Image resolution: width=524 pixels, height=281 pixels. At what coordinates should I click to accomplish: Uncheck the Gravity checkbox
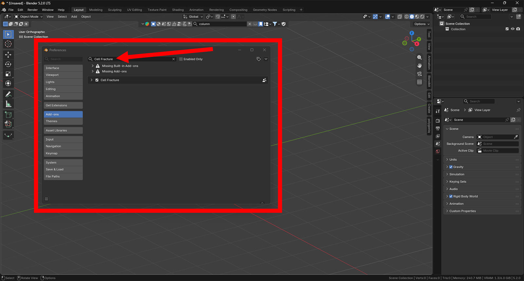point(451,167)
